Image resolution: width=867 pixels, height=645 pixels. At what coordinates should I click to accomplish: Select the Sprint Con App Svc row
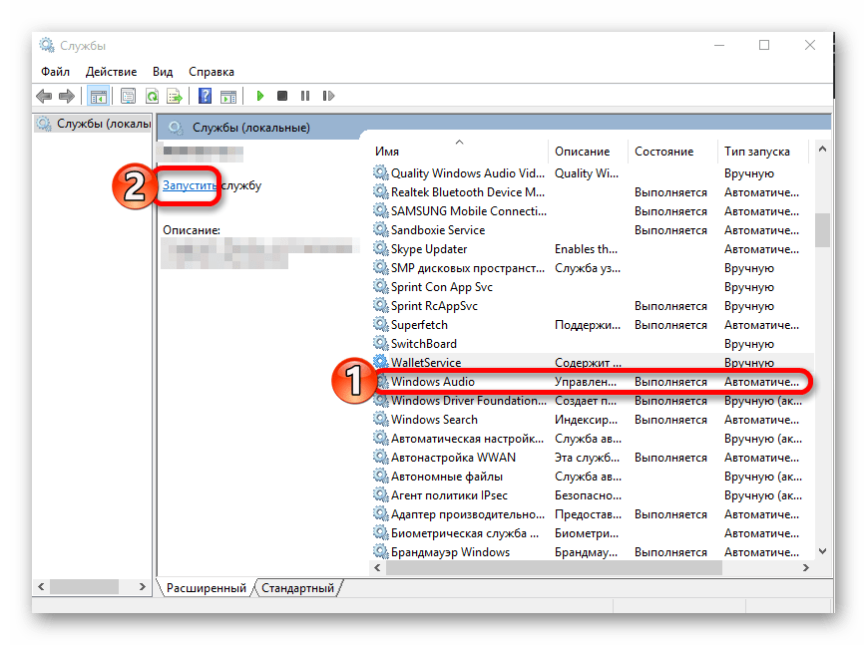pos(592,287)
